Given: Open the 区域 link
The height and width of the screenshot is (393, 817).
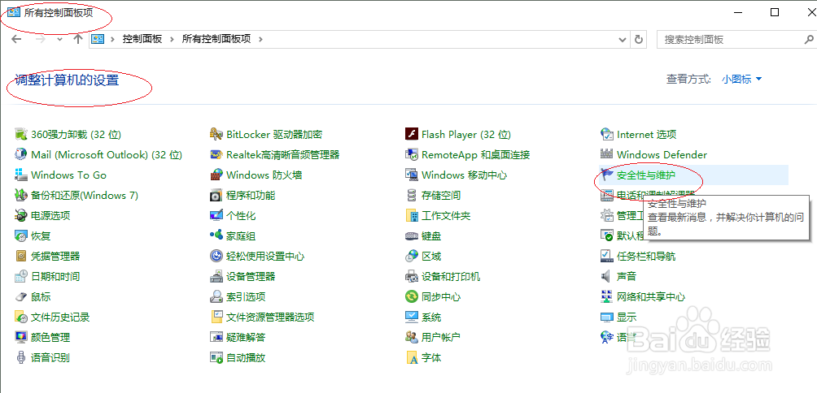Looking at the screenshot, I should tap(431, 257).
